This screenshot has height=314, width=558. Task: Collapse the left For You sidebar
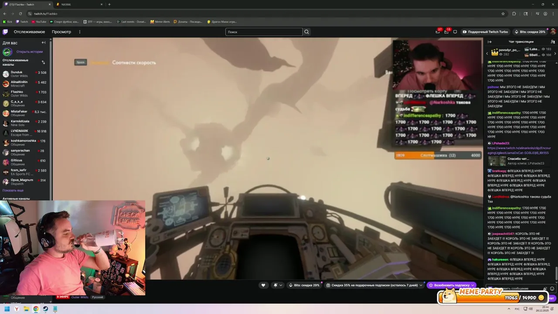coord(44,42)
